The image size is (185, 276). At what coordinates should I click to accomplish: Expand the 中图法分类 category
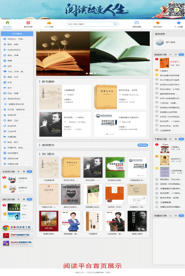pos(17,164)
